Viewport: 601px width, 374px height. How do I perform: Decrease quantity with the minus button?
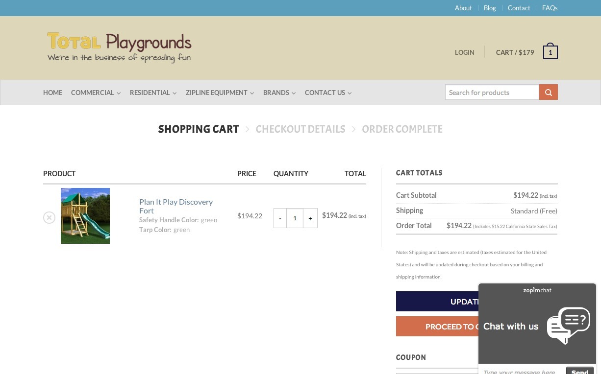280,218
